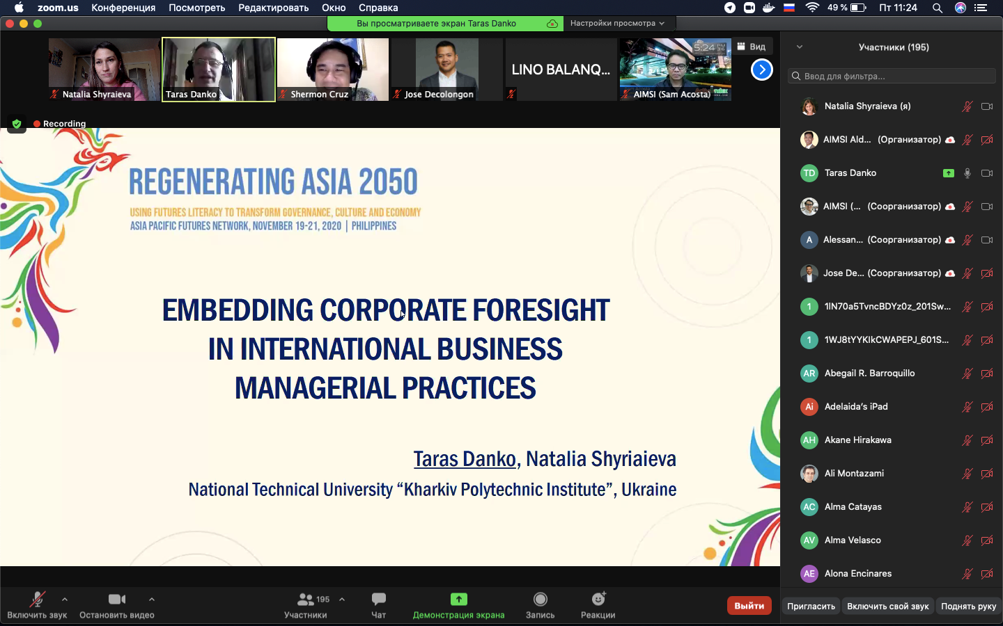Select Shermon Cruz video thumbnail
1003x626 pixels.
[333, 70]
